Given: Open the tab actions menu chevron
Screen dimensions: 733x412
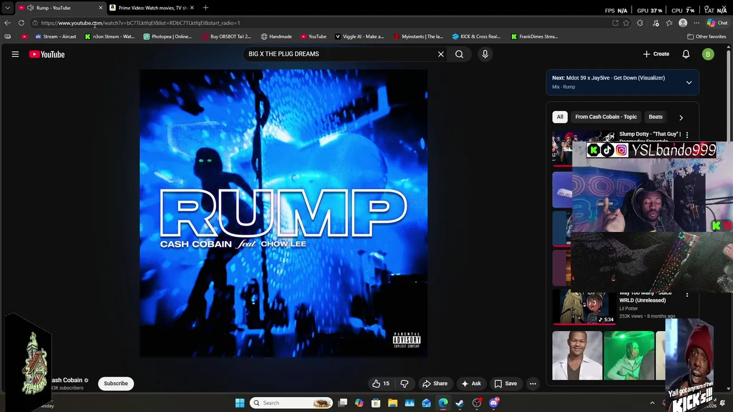Looking at the screenshot, I should click(x=7, y=8).
